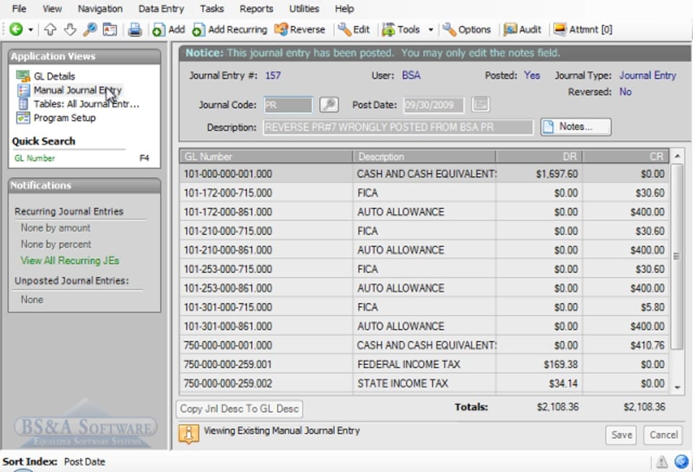
Task: Click the Journal Code lookup icon
Action: pyautogui.click(x=329, y=105)
